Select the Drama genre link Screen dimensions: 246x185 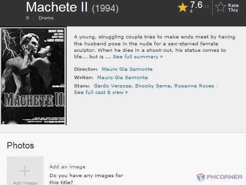(46, 18)
